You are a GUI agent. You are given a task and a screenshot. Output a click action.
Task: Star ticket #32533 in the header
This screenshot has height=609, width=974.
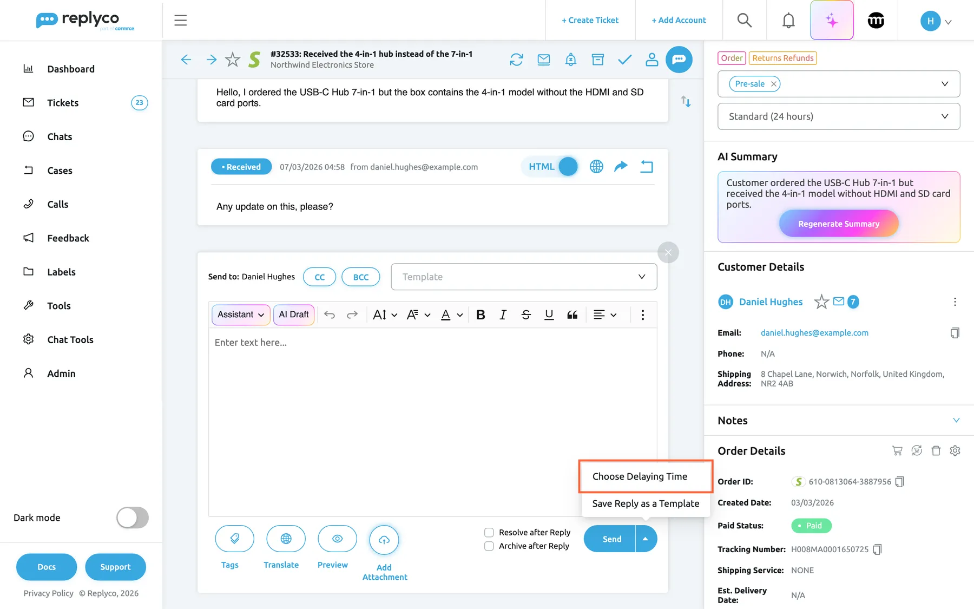(233, 60)
